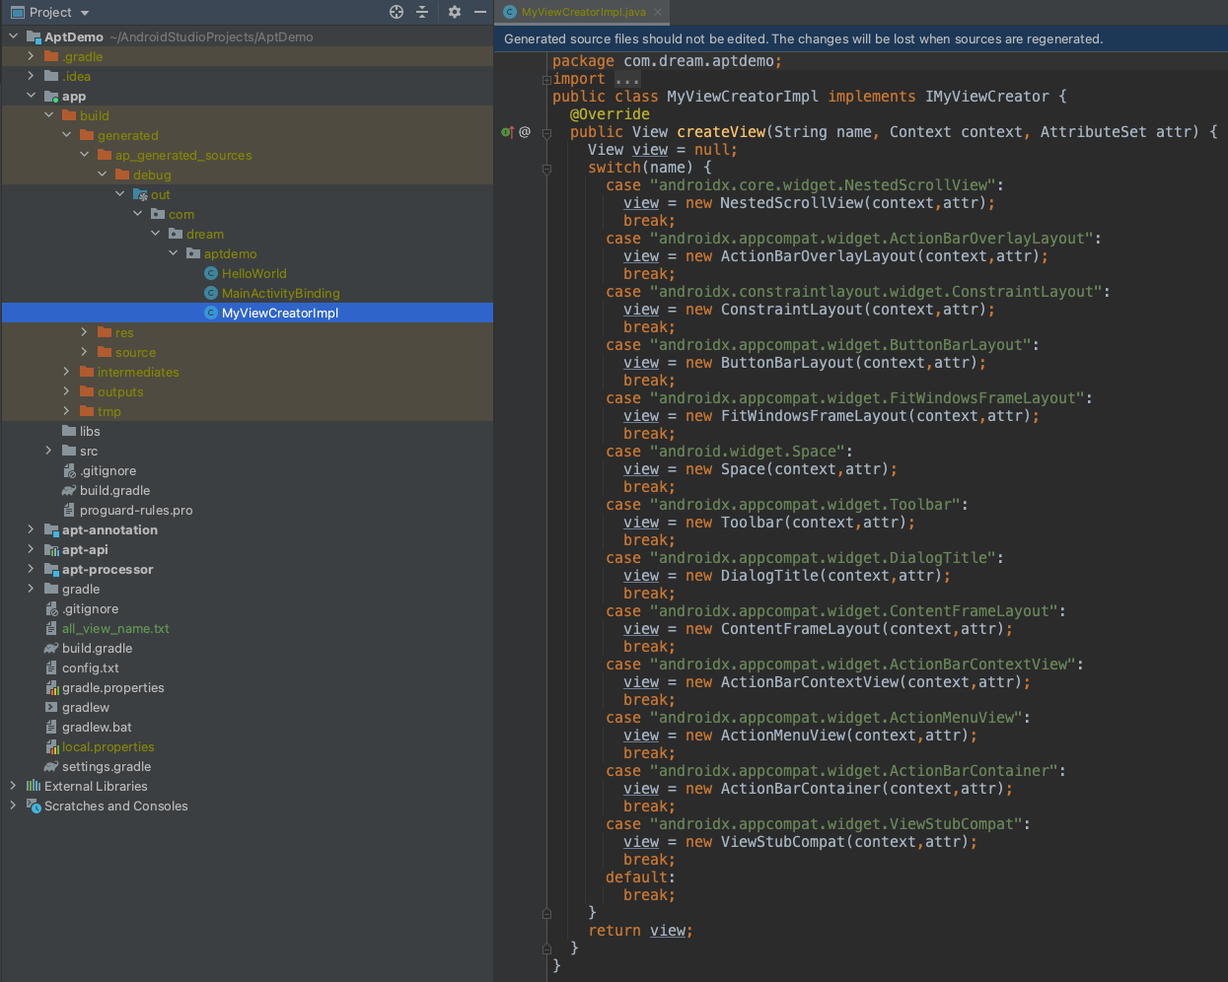
Task: Expand the intermediates folder
Action: (x=66, y=372)
